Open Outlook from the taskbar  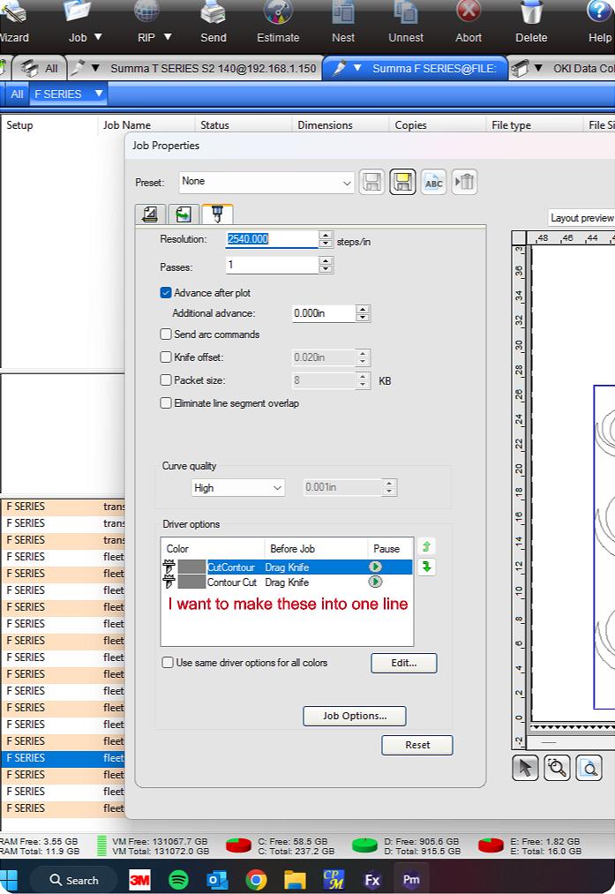(x=218, y=880)
